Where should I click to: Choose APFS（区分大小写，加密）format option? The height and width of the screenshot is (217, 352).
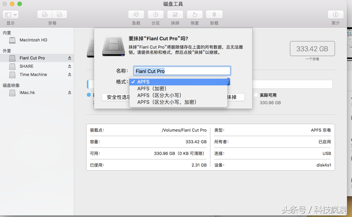(x=179, y=102)
